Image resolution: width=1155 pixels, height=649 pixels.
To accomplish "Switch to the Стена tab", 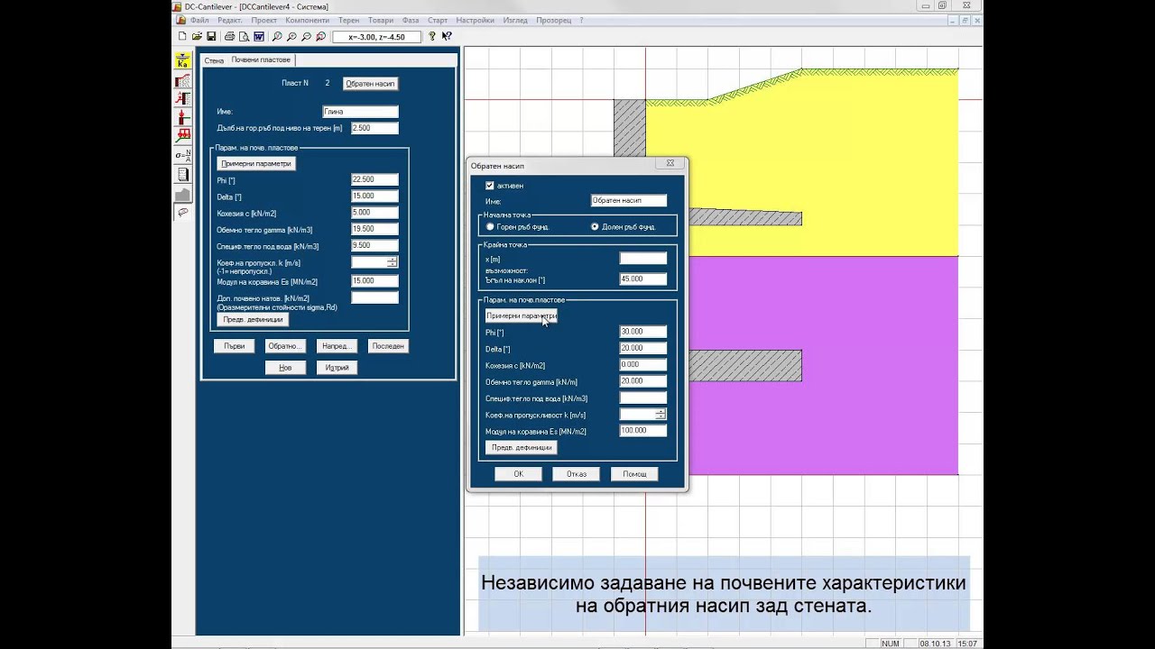I will click(214, 60).
